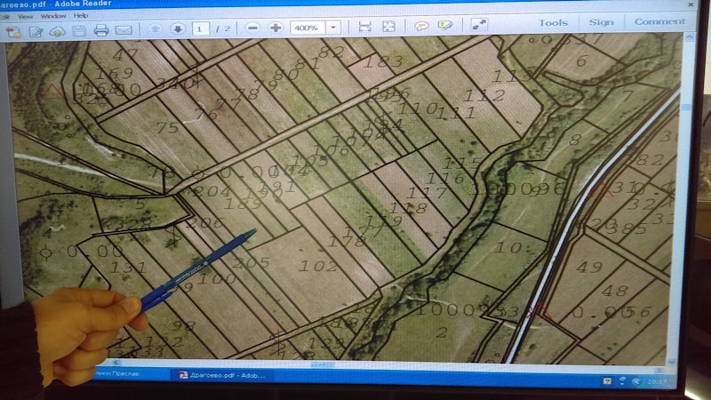Open the View menu

26,16
